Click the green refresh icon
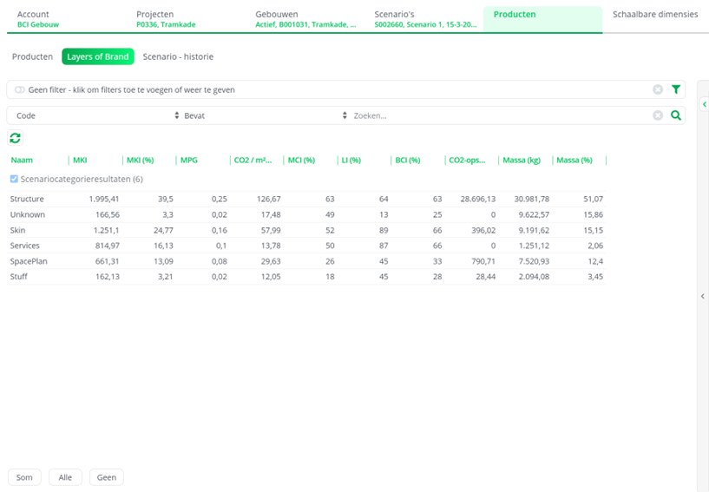709x492 pixels. (15, 138)
